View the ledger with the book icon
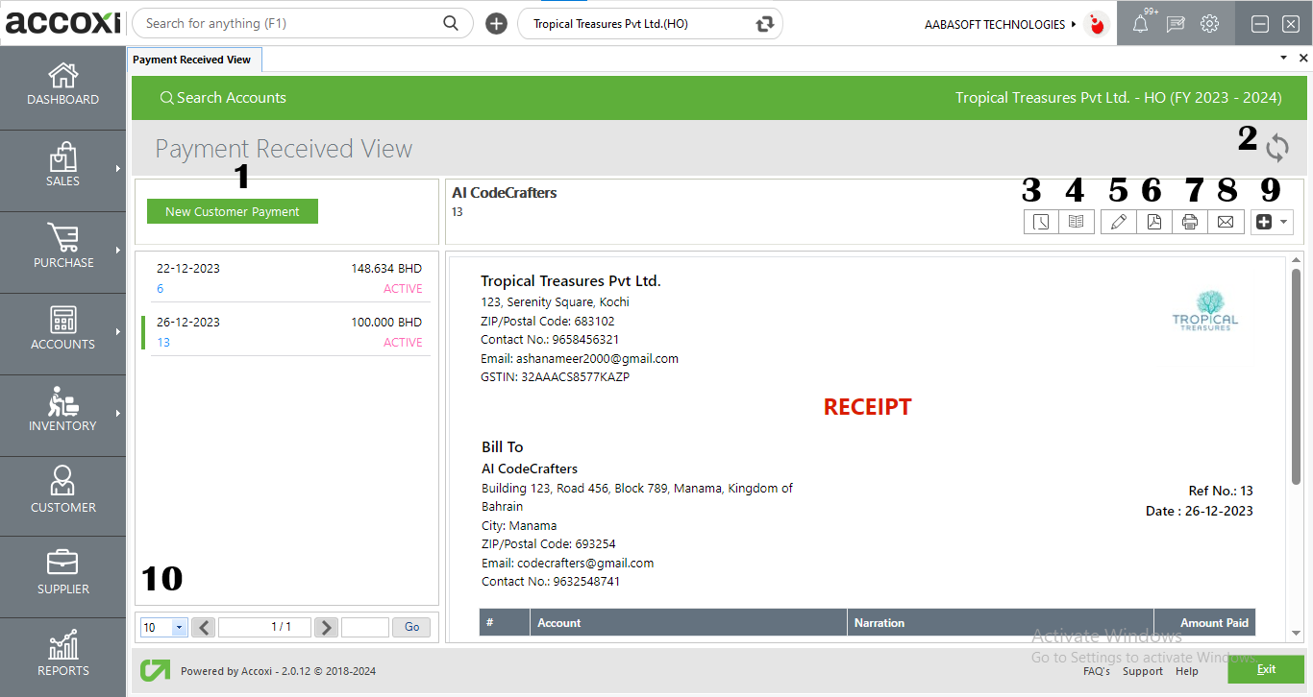Image resolution: width=1313 pixels, height=697 pixels. click(x=1077, y=222)
